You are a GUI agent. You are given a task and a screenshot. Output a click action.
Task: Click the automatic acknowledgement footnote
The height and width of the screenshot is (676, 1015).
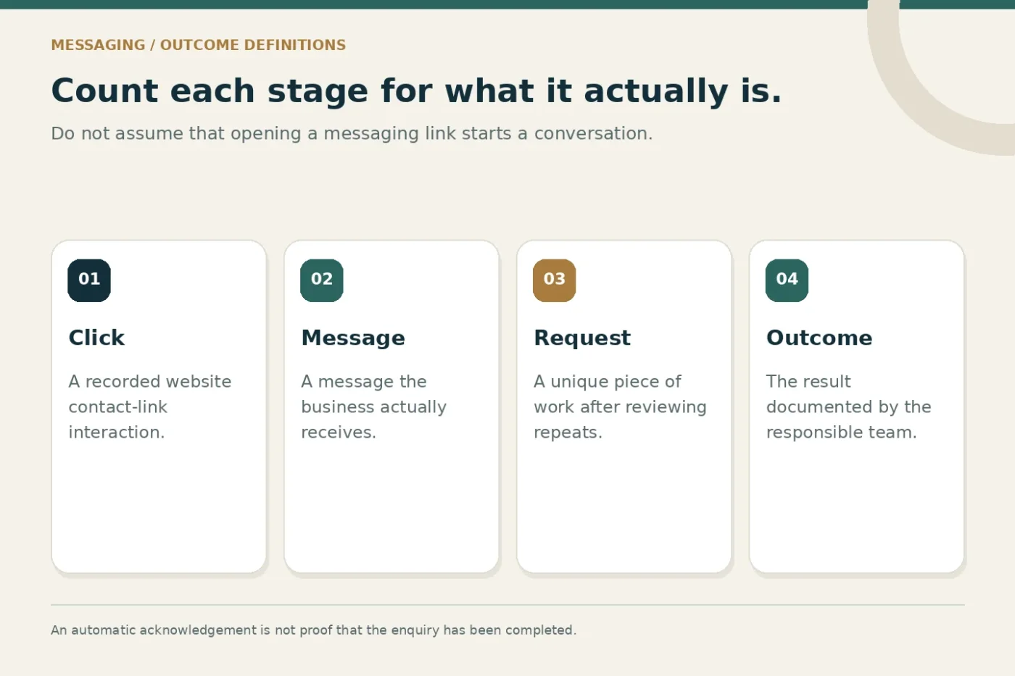click(314, 630)
